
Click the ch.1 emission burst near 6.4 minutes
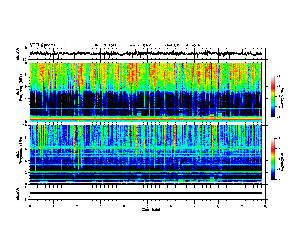coord(181,117)
